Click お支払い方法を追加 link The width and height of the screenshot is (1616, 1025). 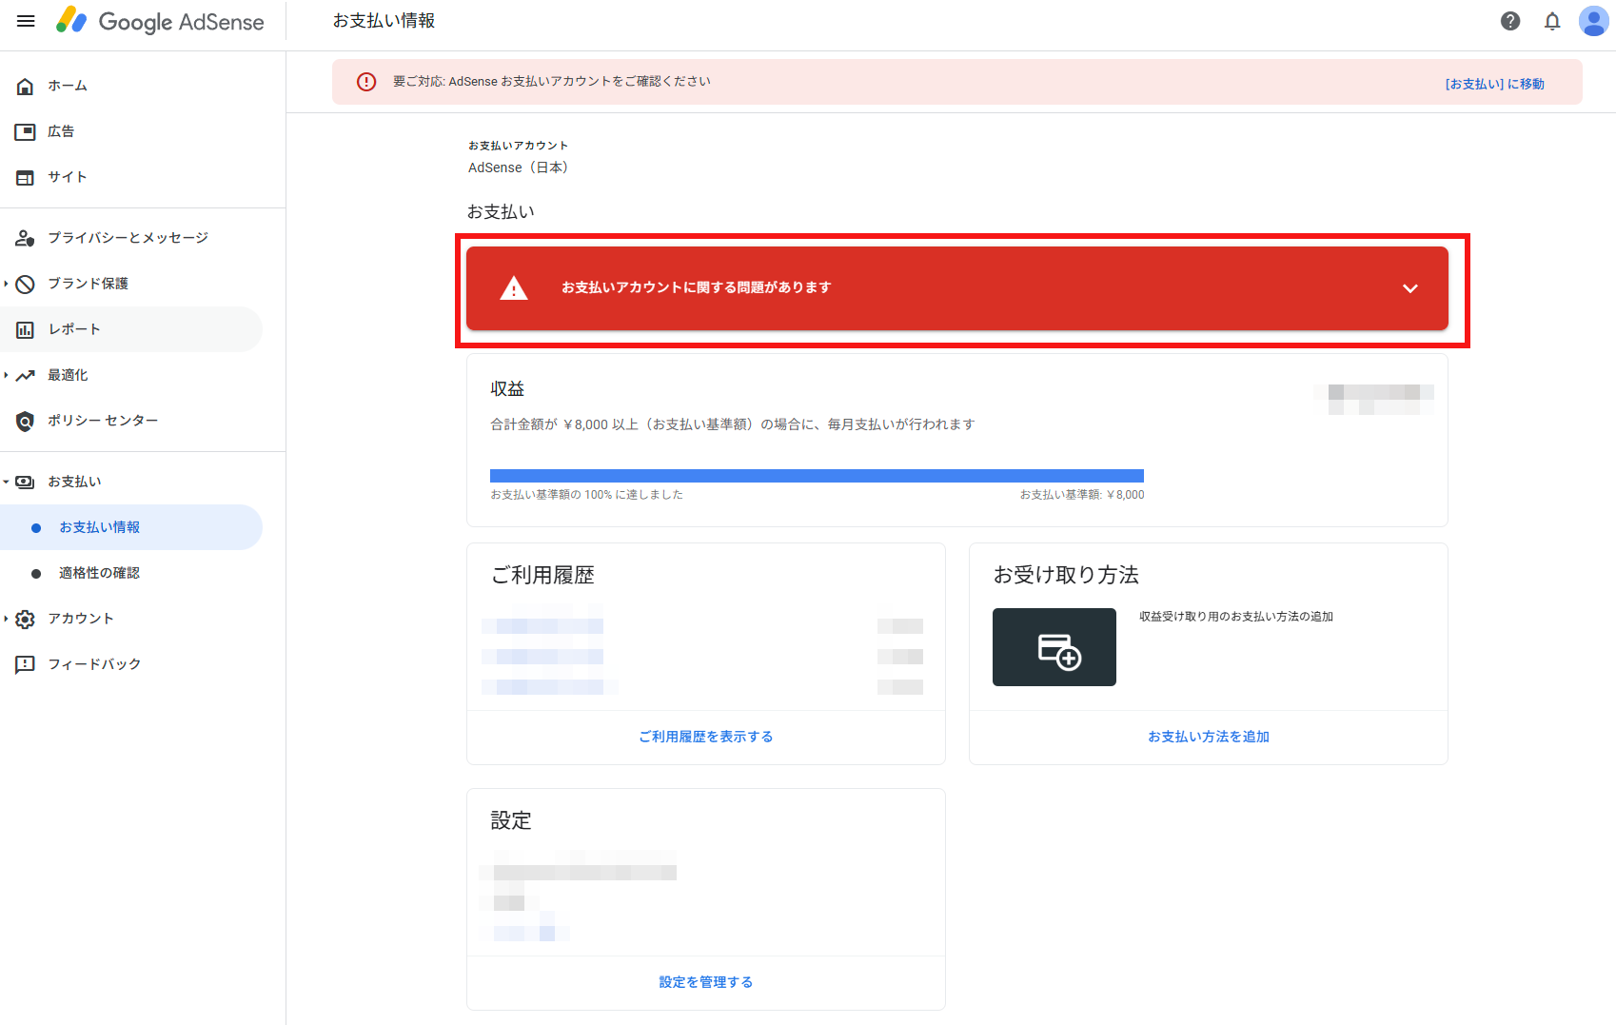pos(1209,737)
